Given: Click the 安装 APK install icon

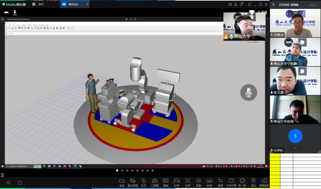Looking at the screenshot, I should (209, 181).
